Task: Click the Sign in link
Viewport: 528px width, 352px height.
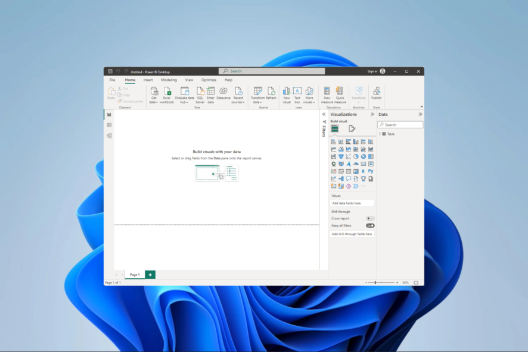Action: 372,72
